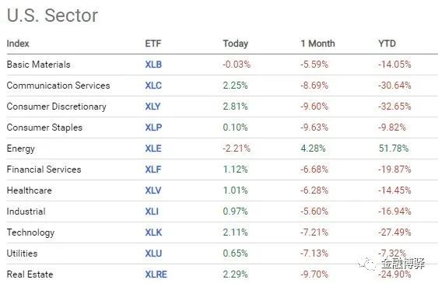Click the ETF column header
Screen dimensions: 438x283
point(153,44)
